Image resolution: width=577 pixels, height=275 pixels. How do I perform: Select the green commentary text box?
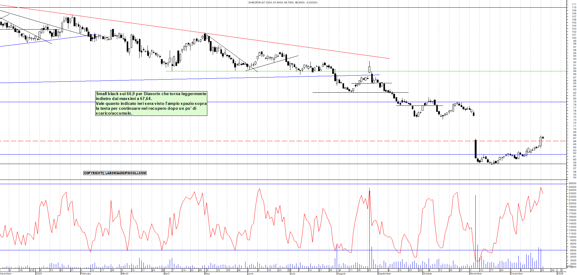[x=151, y=103]
